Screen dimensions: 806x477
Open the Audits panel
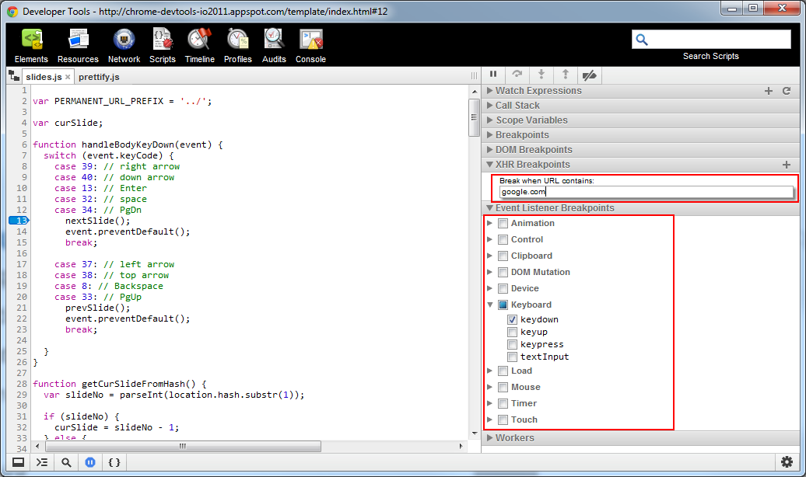click(274, 45)
